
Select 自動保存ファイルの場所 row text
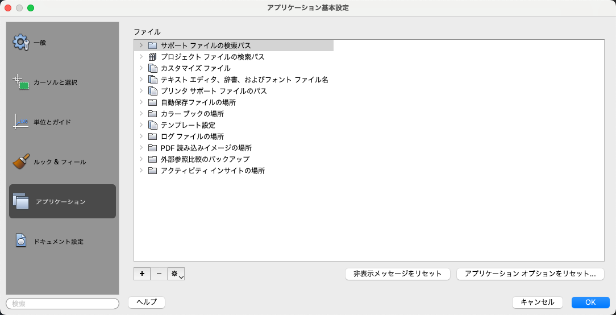pos(198,103)
